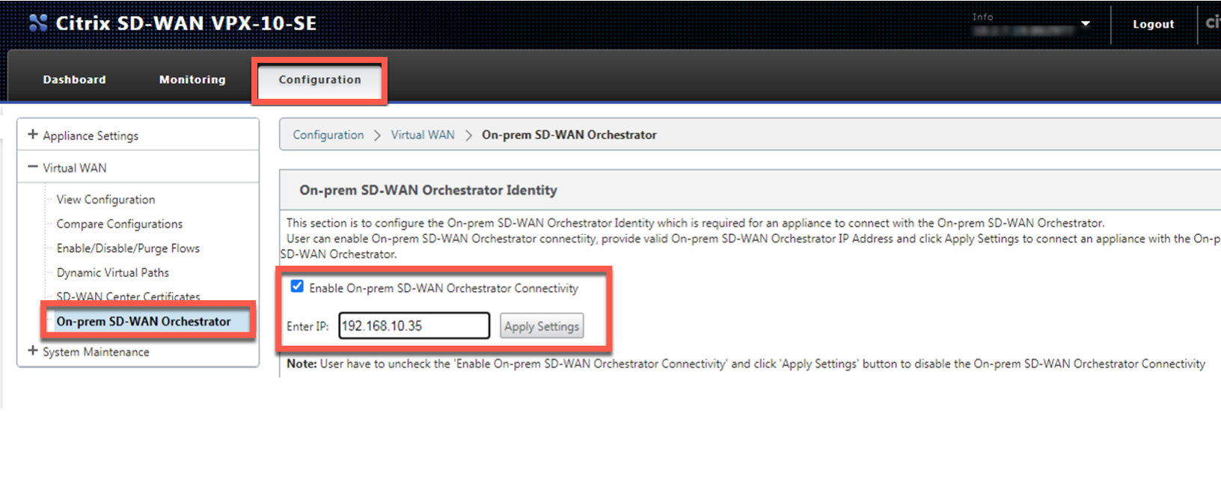Open the Dashboard tab
Screen dimensions: 1221x494
74,79
